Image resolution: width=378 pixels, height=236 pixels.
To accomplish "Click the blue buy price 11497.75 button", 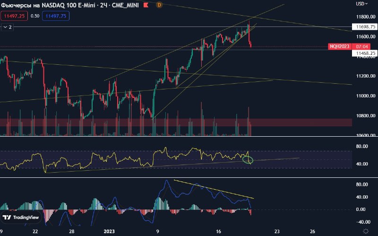I will (x=56, y=16).
